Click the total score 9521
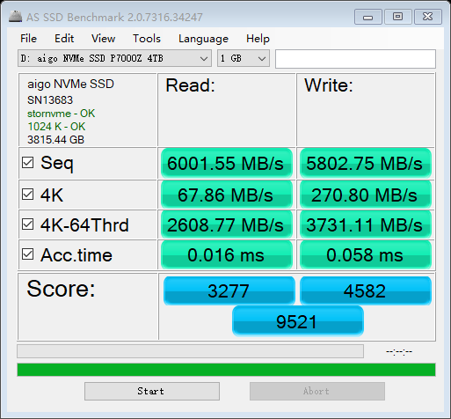Viewport: 451px width, 419px height. tap(297, 321)
